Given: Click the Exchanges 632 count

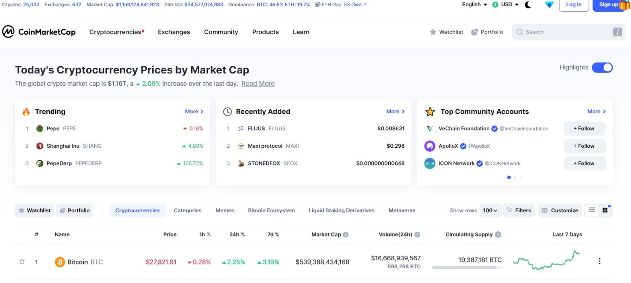Looking at the screenshot, I should tap(77, 5).
